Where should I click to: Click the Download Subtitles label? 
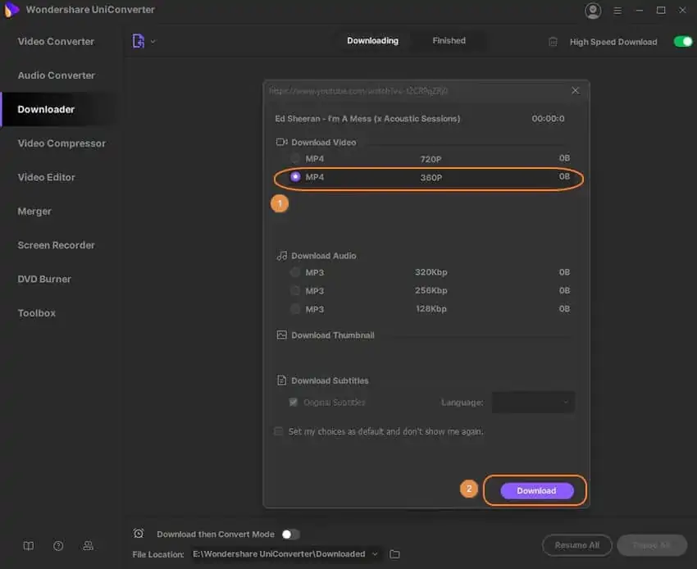pos(330,380)
